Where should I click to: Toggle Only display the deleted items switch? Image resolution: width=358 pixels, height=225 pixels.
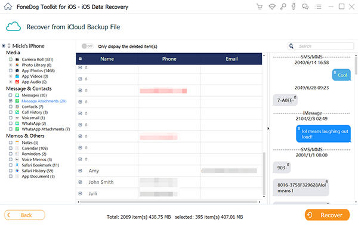(x=88, y=46)
